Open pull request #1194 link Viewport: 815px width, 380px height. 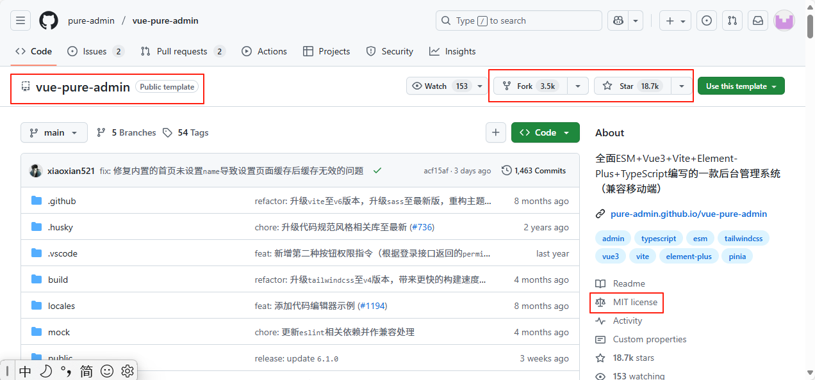(x=372, y=306)
